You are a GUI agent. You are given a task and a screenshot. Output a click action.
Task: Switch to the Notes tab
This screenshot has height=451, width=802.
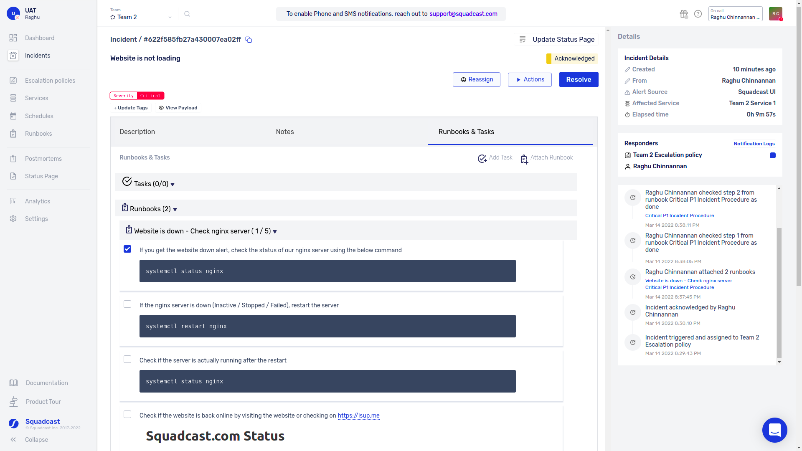(284, 132)
